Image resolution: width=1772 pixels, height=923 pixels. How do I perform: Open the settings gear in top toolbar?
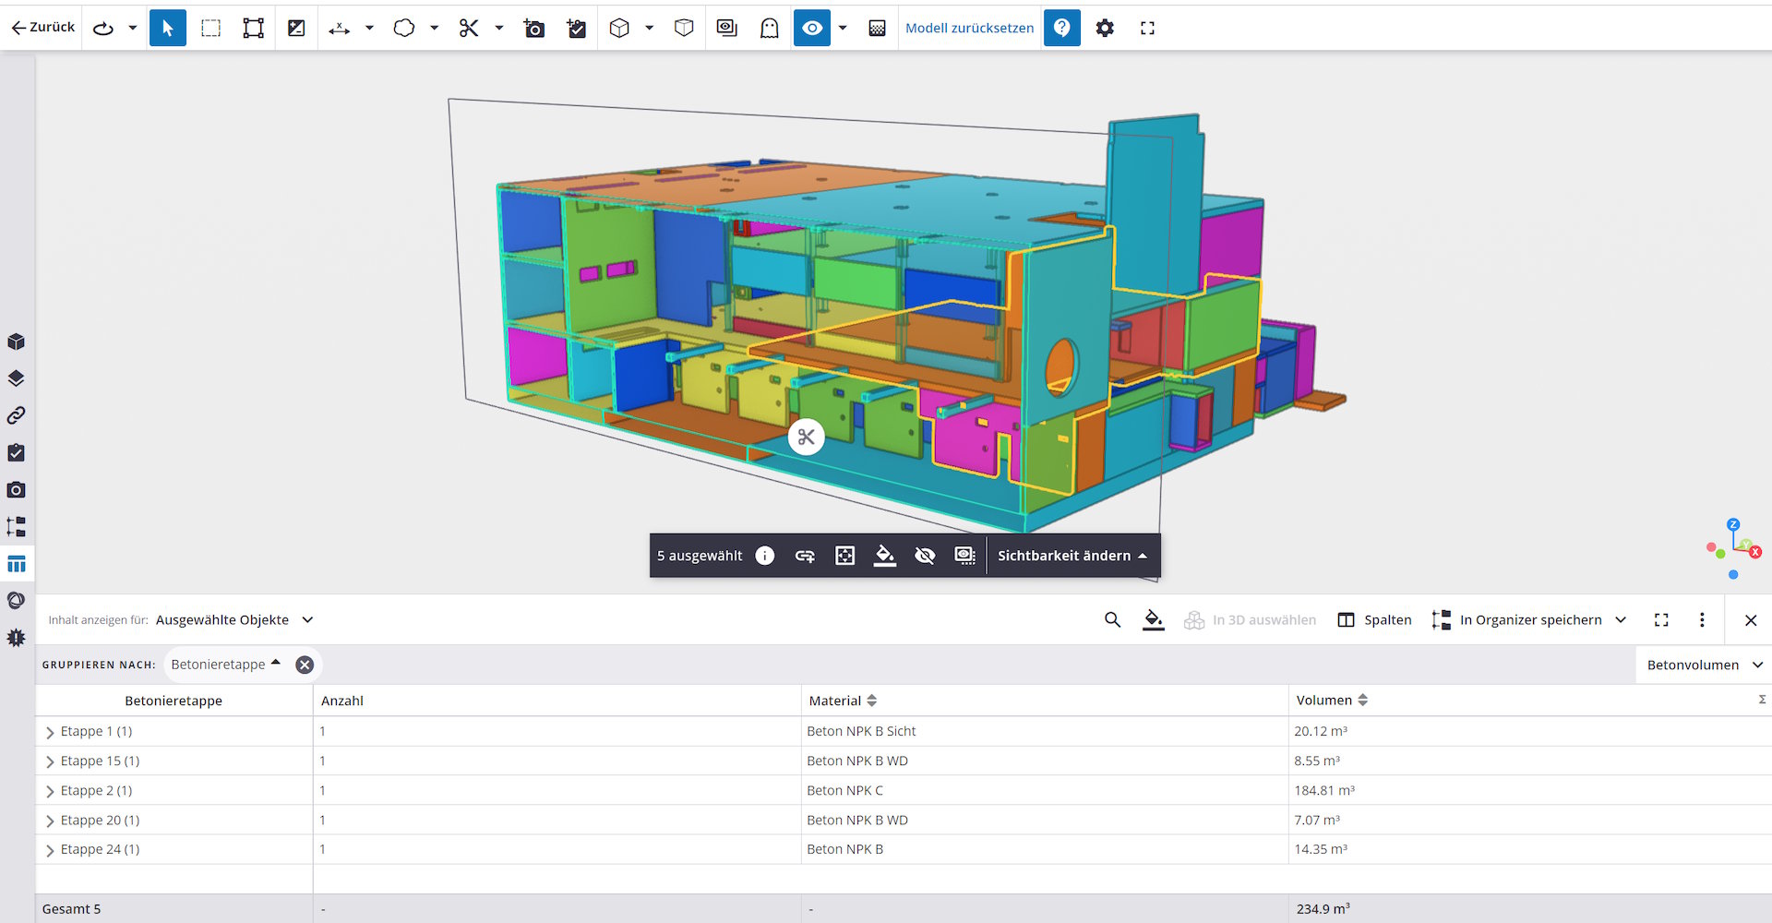tap(1105, 28)
